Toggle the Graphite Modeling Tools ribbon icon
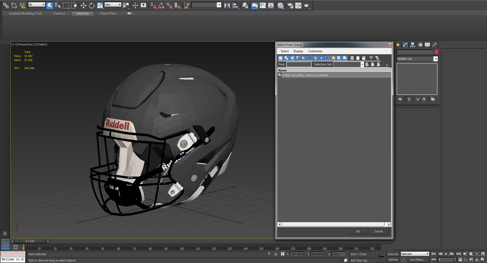Viewport: 487px width, 263px height. coord(254,5)
